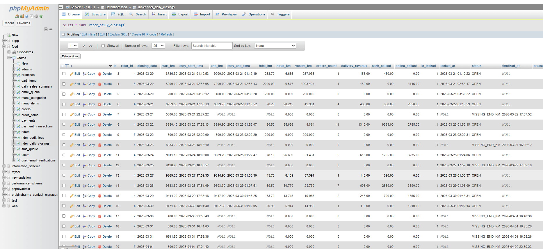Reload the navigation panel with green arrow
This screenshot has width=543, height=249.
click(x=41, y=16)
